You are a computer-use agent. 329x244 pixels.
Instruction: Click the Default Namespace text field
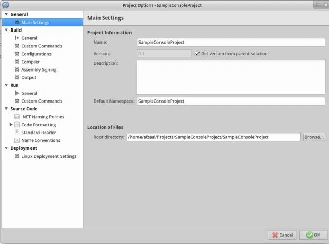[x=231, y=101]
